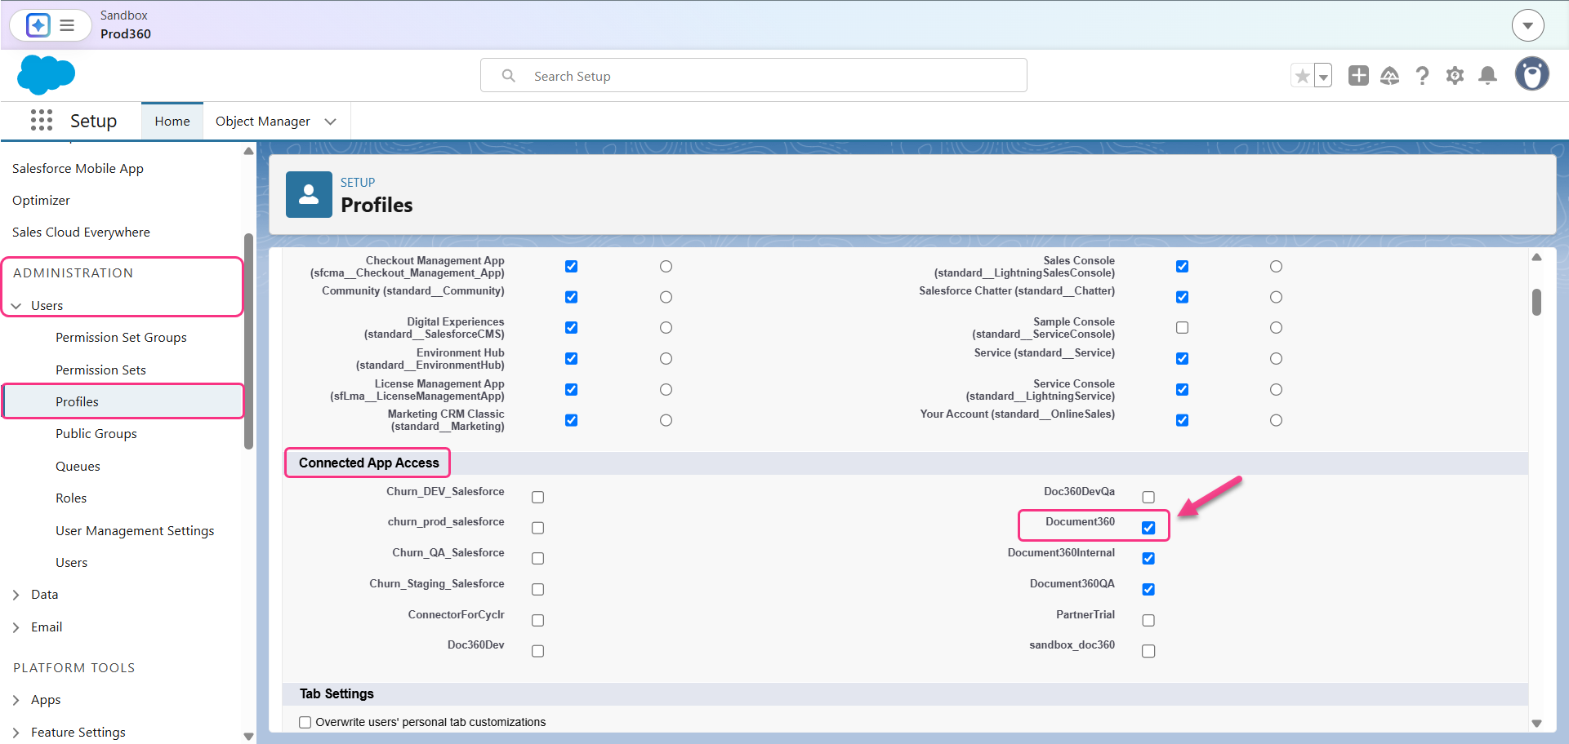Check ConnectorForCyclr connected app checkbox
1569x744 pixels.
point(537,621)
